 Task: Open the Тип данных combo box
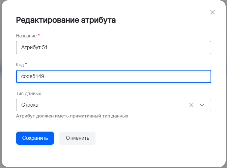coord(99,105)
